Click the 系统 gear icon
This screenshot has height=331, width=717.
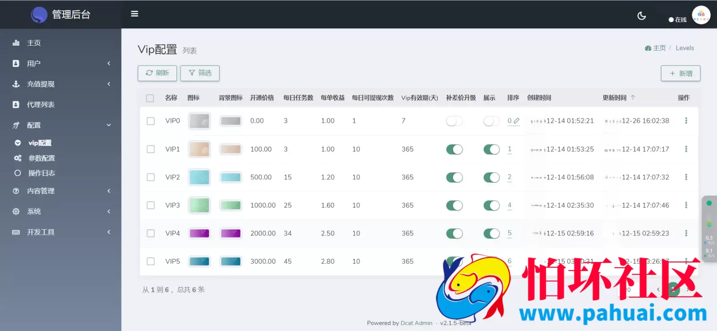[16, 211]
